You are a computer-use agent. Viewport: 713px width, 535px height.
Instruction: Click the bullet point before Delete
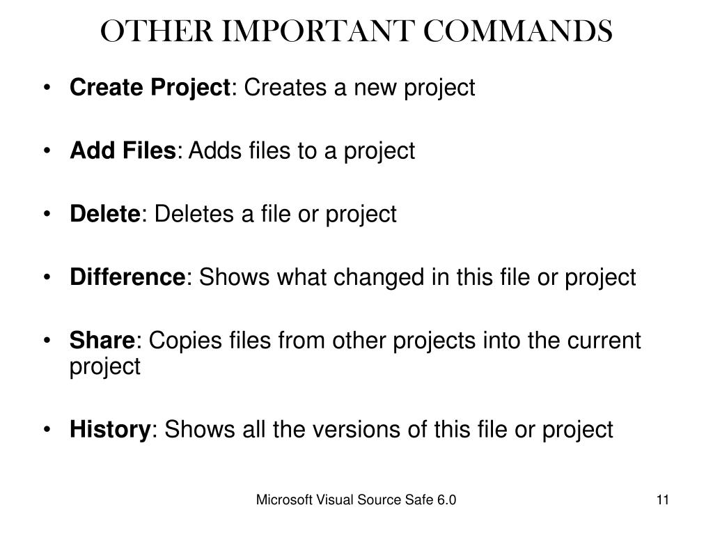coord(47,213)
